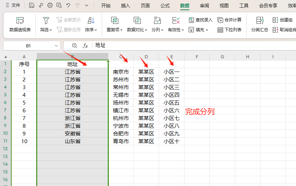Expand the 筛选 dropdown arrow
The width and height of the screenshot is (296, 186).
point(51,30)
